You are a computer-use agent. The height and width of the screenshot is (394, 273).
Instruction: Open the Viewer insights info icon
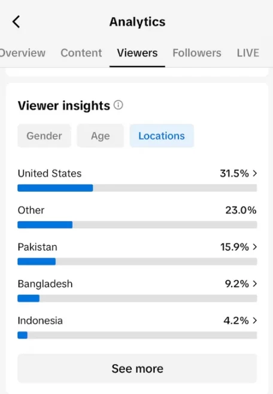tap(118, 105)
